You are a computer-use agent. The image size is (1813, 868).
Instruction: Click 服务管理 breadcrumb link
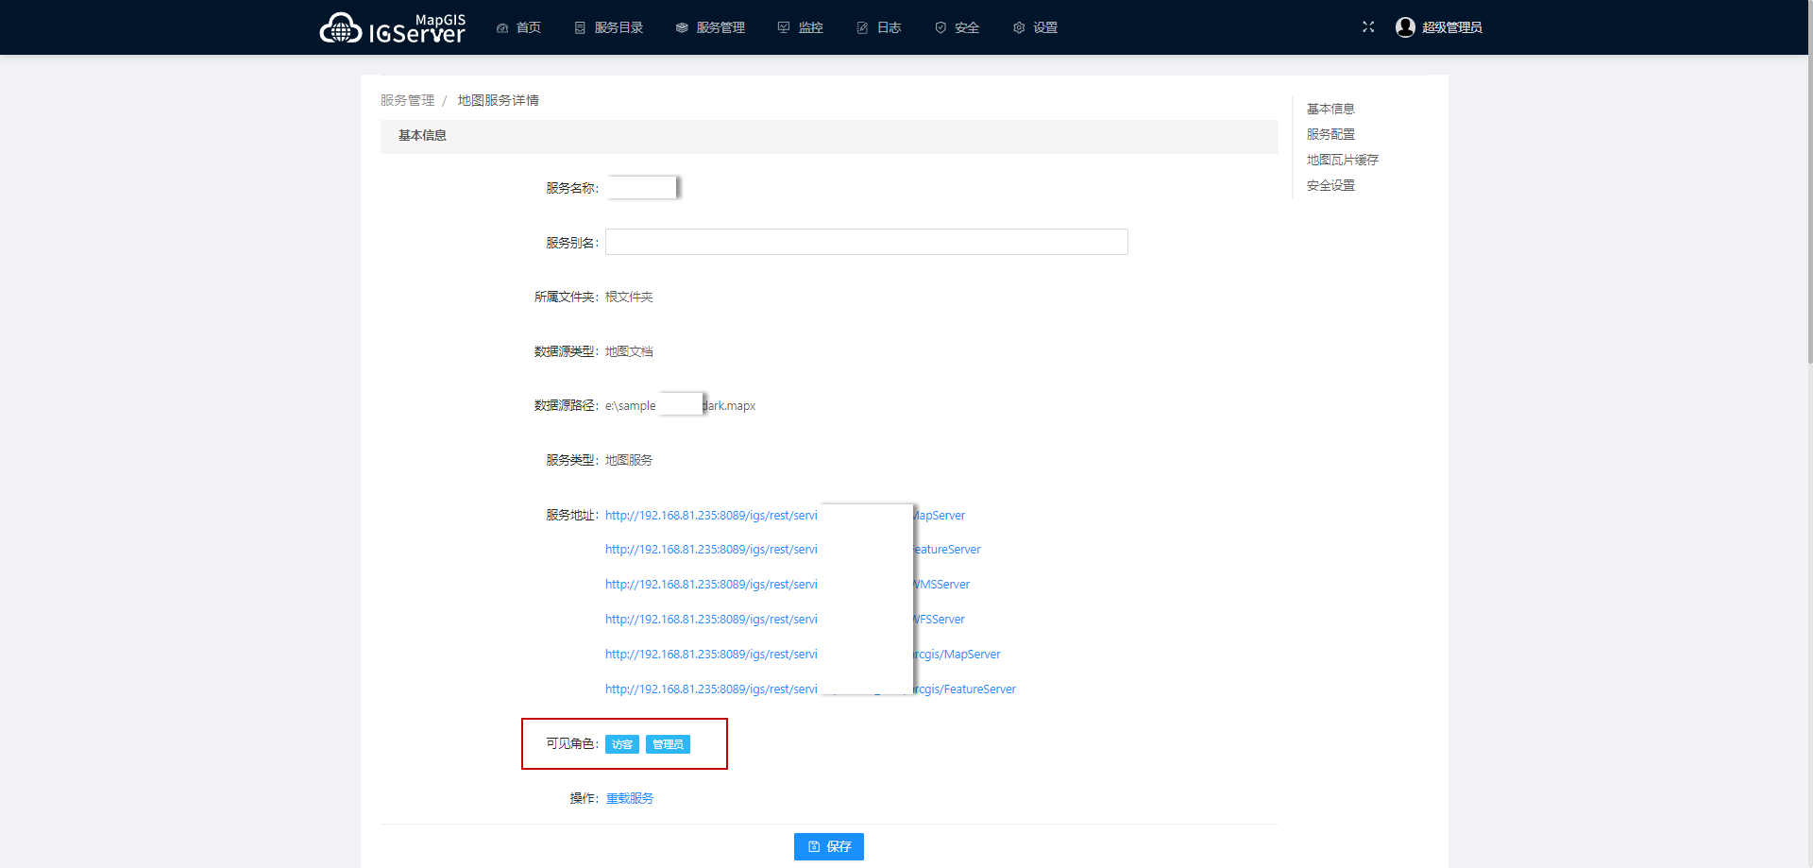click(x=407, y=100)
